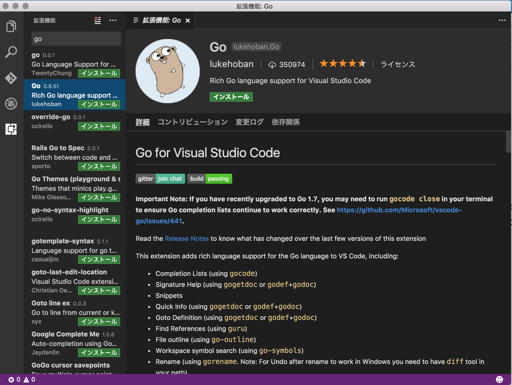Install the Go extension from detail header

231,97
